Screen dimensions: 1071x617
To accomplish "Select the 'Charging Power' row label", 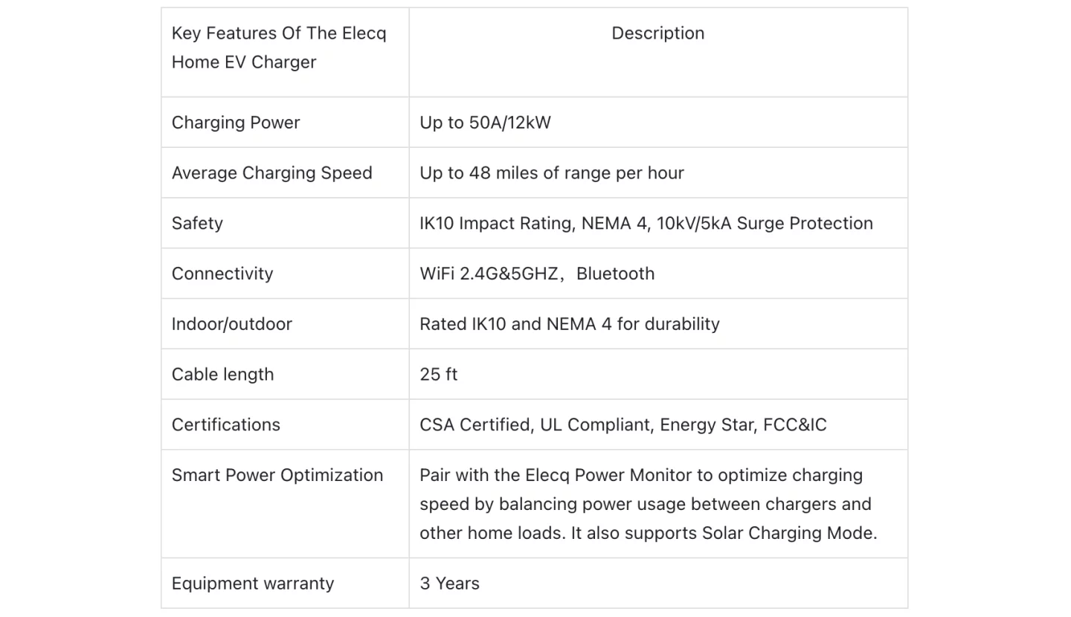I will [236, 123].
